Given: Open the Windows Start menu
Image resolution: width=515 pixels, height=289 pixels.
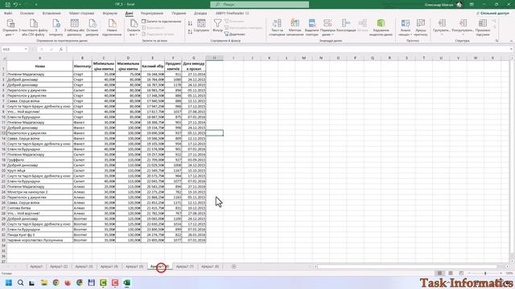Looking at the screenshot, I should [9, 283].
